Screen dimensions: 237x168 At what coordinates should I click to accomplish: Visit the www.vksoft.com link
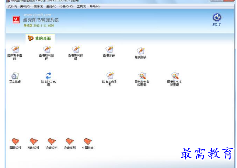click(x=38, y=15)
